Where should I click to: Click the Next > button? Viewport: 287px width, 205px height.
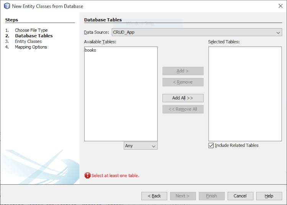coord(183,196)
